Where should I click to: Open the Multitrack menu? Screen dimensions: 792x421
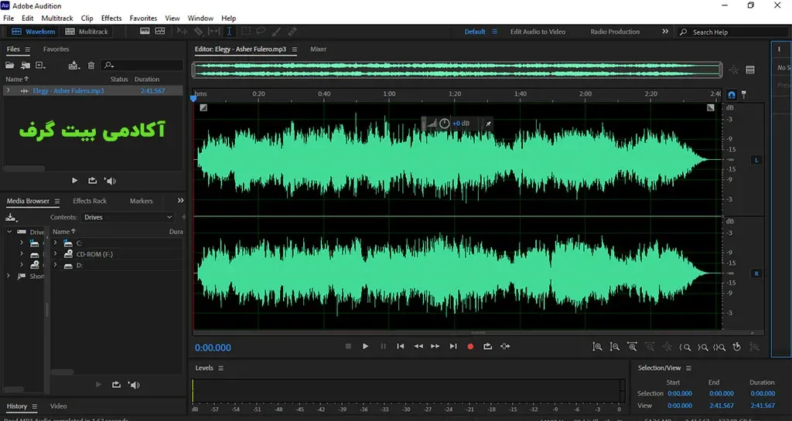click(57, 18)
